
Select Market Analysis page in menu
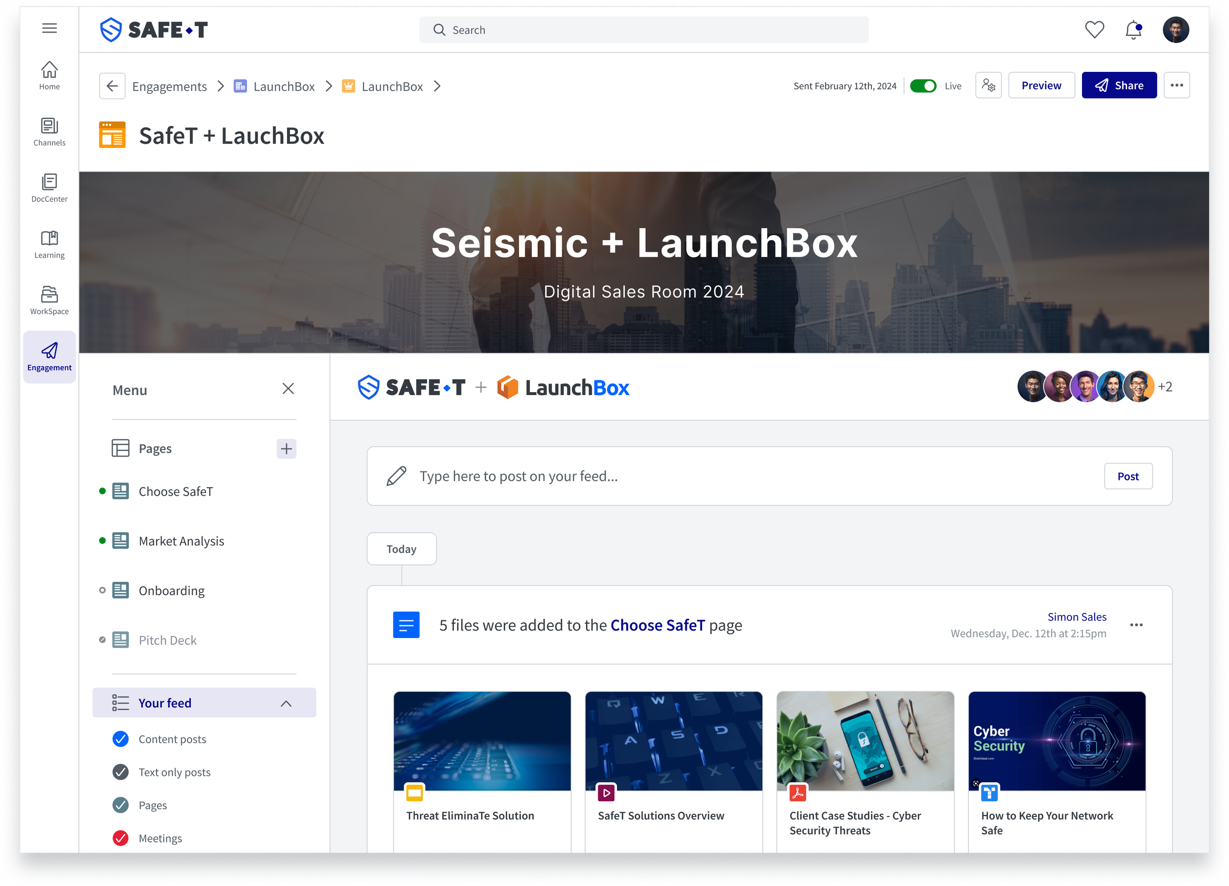tap(181, 541)
